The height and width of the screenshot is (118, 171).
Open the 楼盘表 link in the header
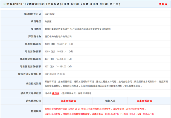[163, 4]
